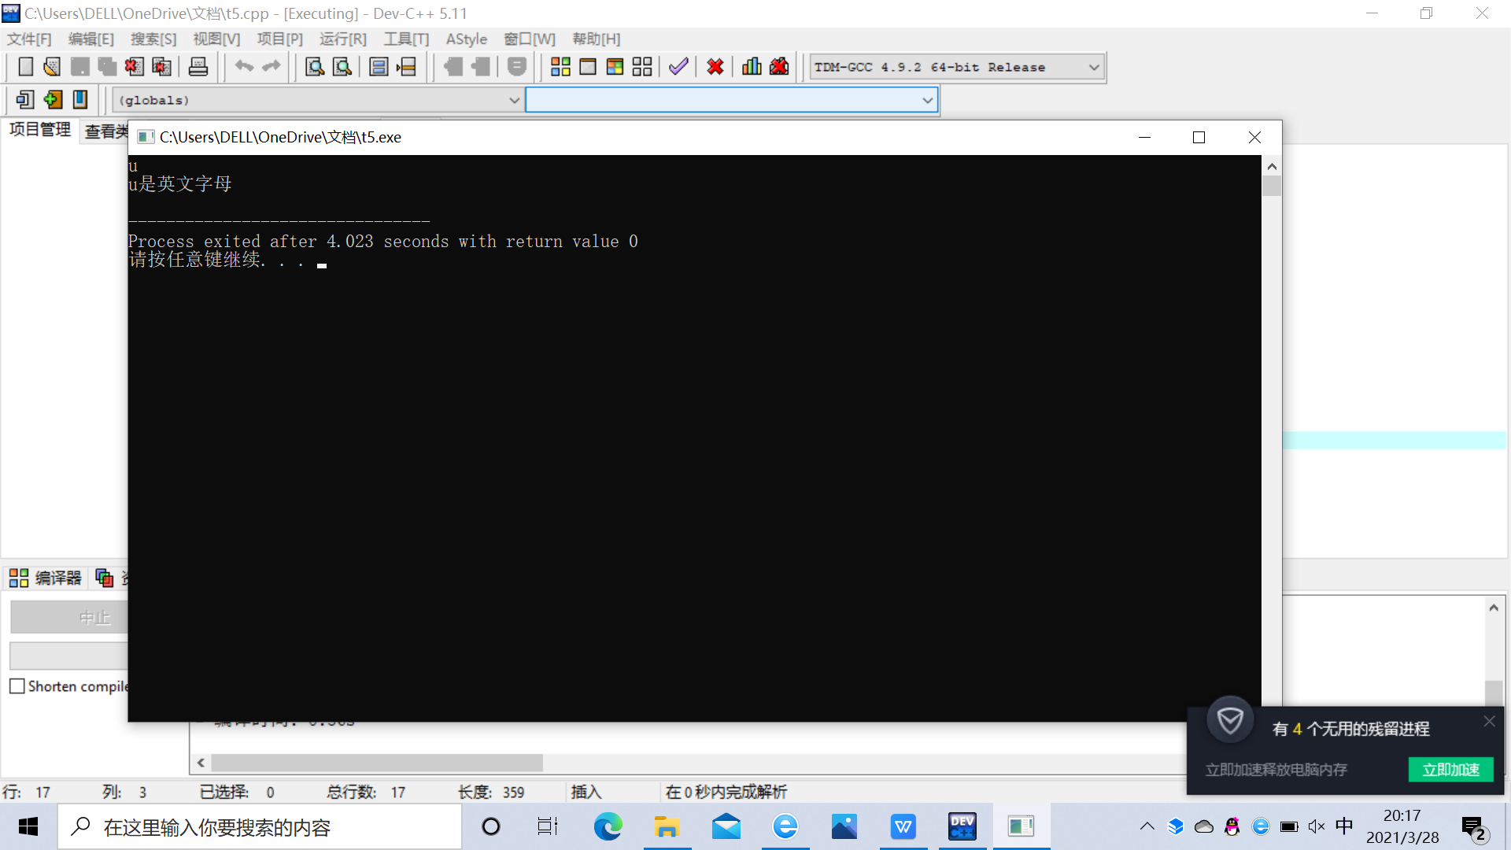This screenshot has width=1511, height=850.
Task: Expand the empty members dropdown next to globals
Action: 927,100
